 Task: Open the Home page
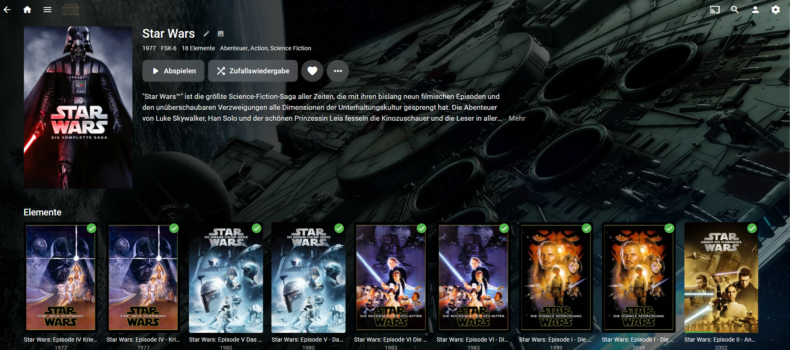point(27,10)
